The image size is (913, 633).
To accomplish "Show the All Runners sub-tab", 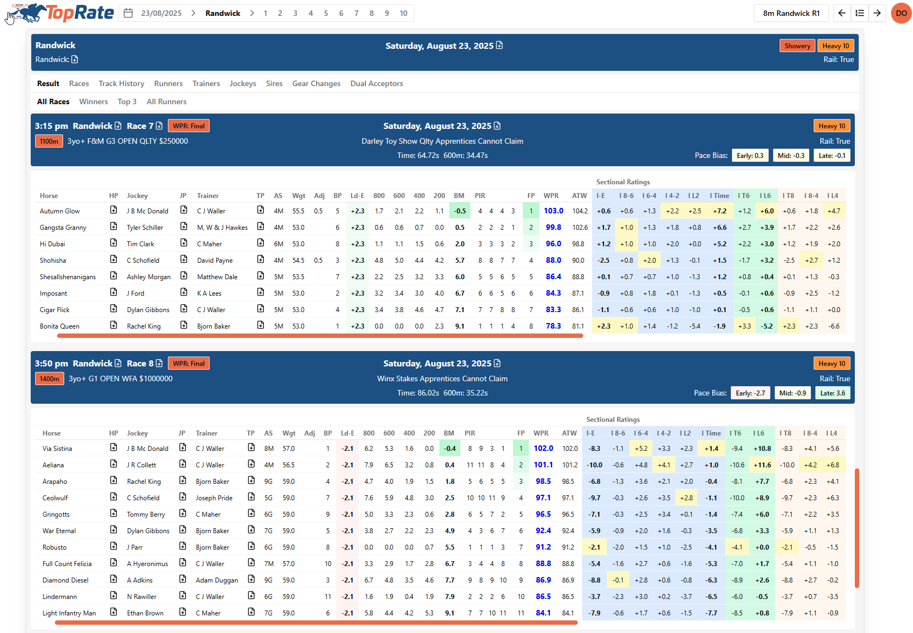I will pyautogui.click(x=166, y=101).
